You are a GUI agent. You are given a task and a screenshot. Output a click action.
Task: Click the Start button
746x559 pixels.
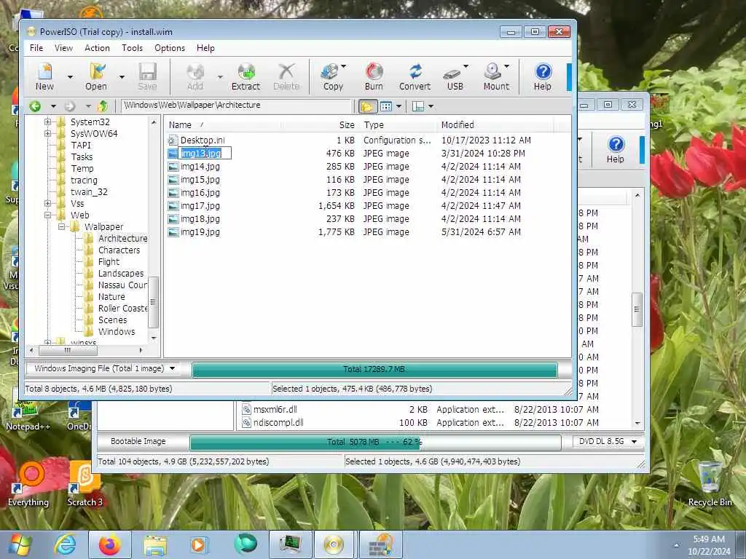point(20,544)
